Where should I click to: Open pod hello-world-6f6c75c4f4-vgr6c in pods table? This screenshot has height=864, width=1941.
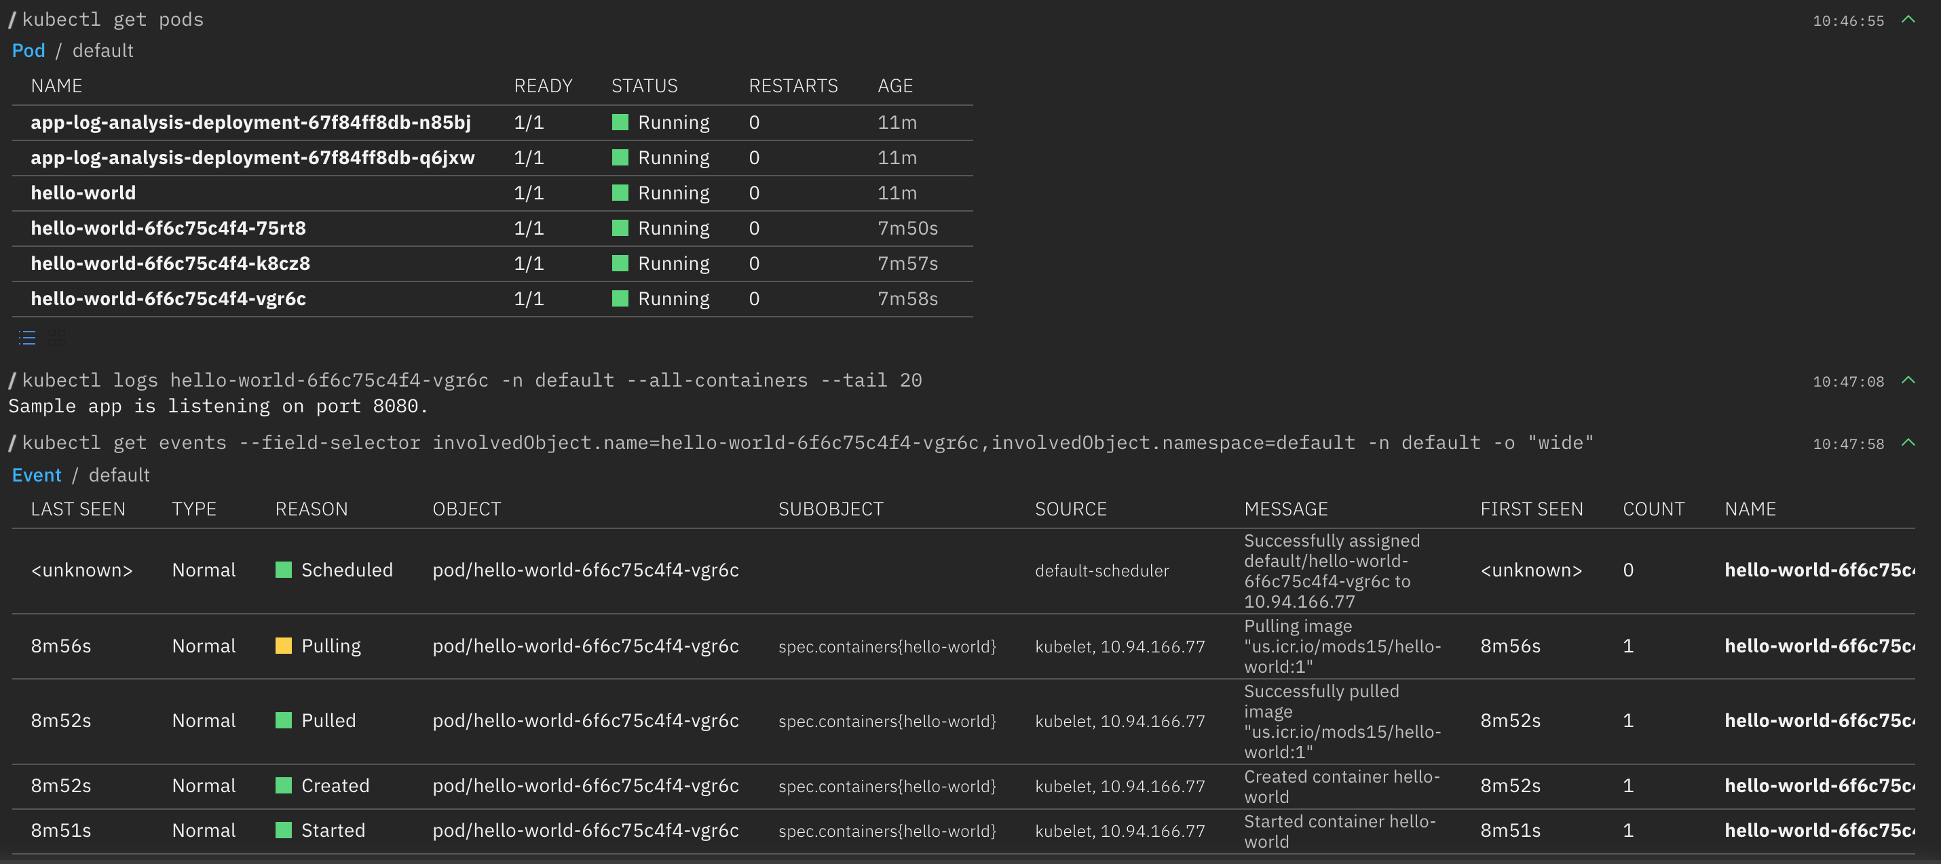(x=168, y=299)
